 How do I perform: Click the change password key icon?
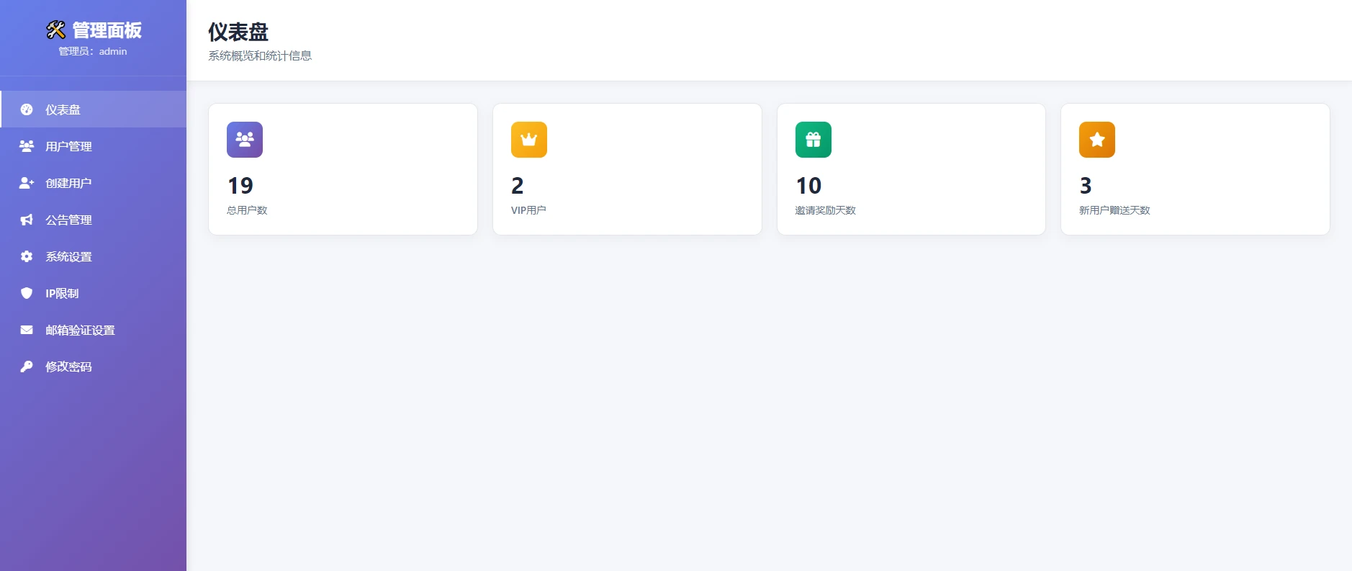(27, 367)
